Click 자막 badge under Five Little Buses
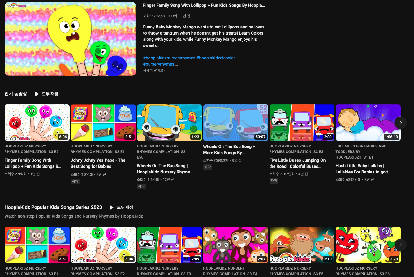 (274, 181)
